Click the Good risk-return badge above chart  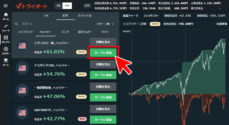click(155, 24)
